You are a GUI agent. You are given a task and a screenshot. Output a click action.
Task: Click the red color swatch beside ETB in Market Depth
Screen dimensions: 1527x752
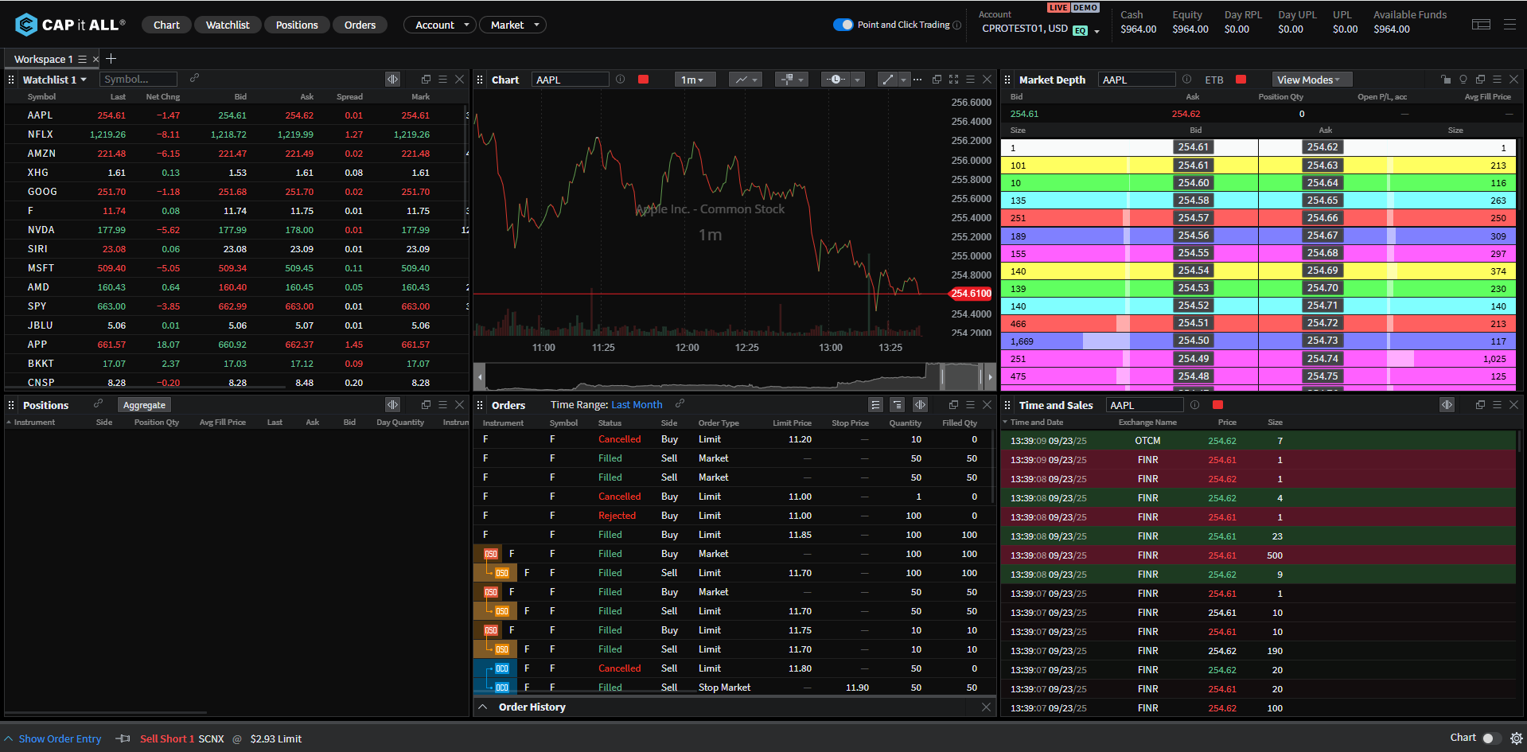point(1240,80)
